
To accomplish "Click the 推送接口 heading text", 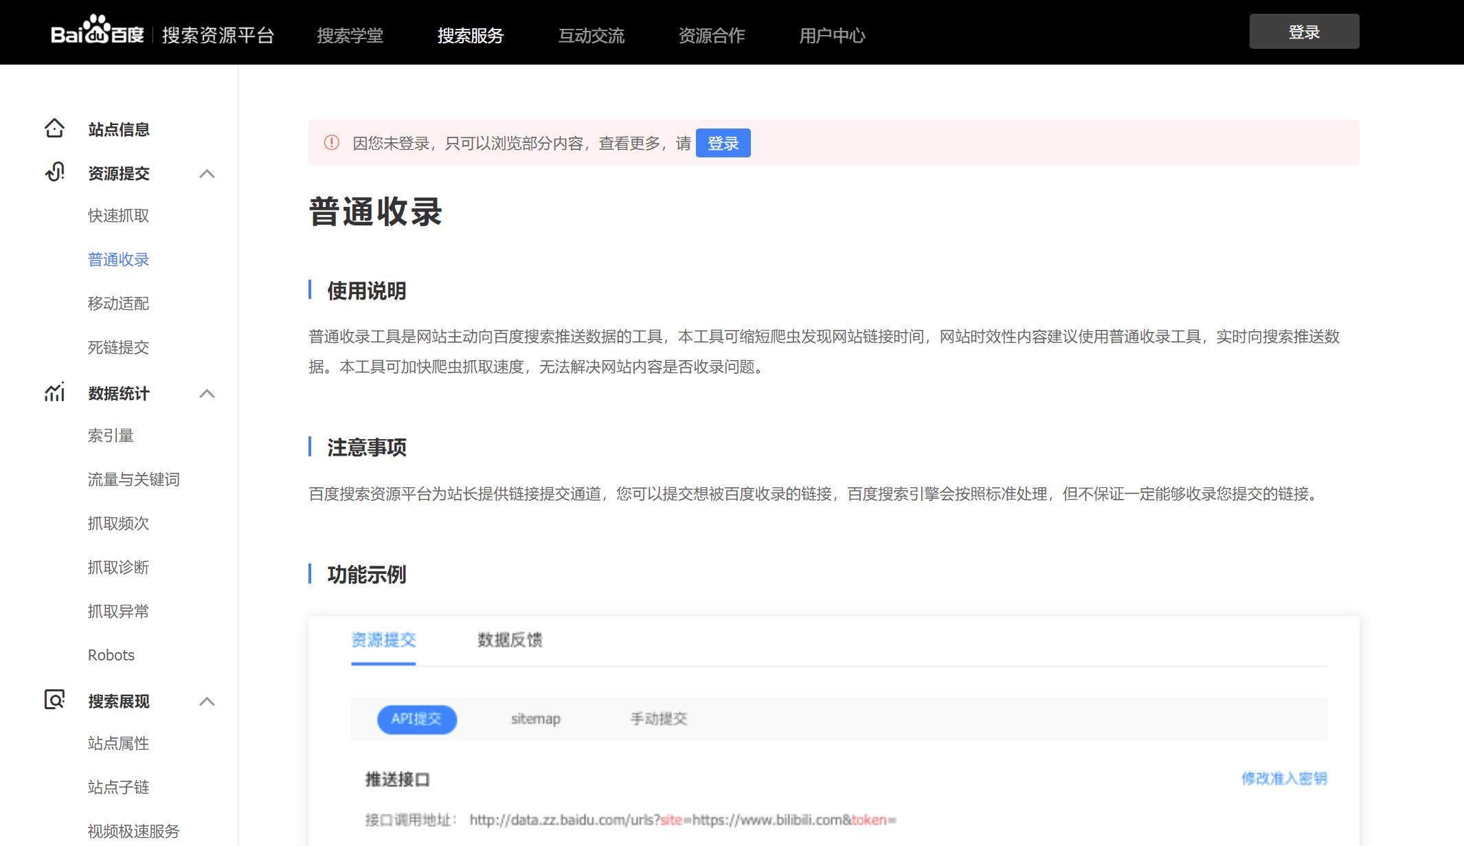I will [398, 779].
